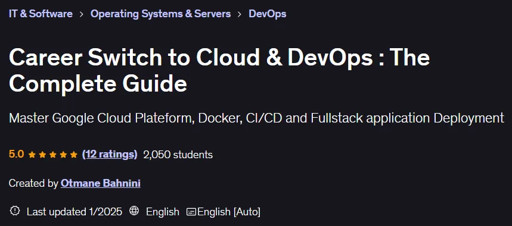512x226 pixels.
Task: Open Operating Systems & Servers breadcrumb
Action: 161,14
